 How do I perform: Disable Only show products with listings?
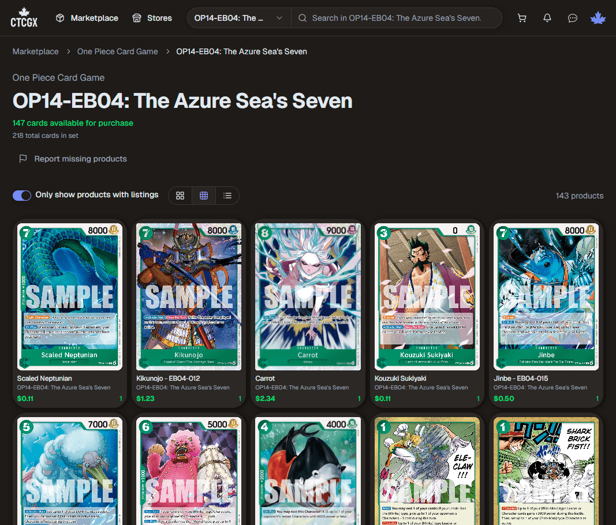pyautogui.click(x=21, y=196)
